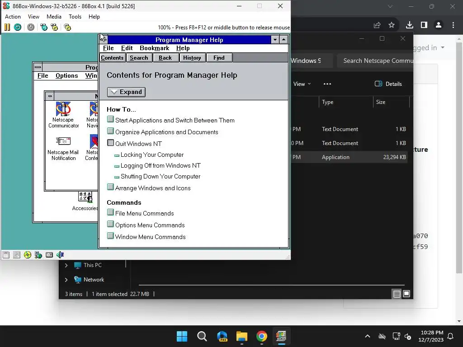Open the View dropdown in Explorer
Viewport: 463px width, 347px height.
click(302, 84)
